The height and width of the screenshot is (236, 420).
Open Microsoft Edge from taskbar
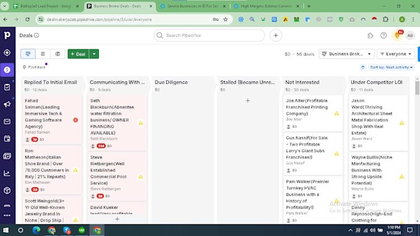coord(36,230)
